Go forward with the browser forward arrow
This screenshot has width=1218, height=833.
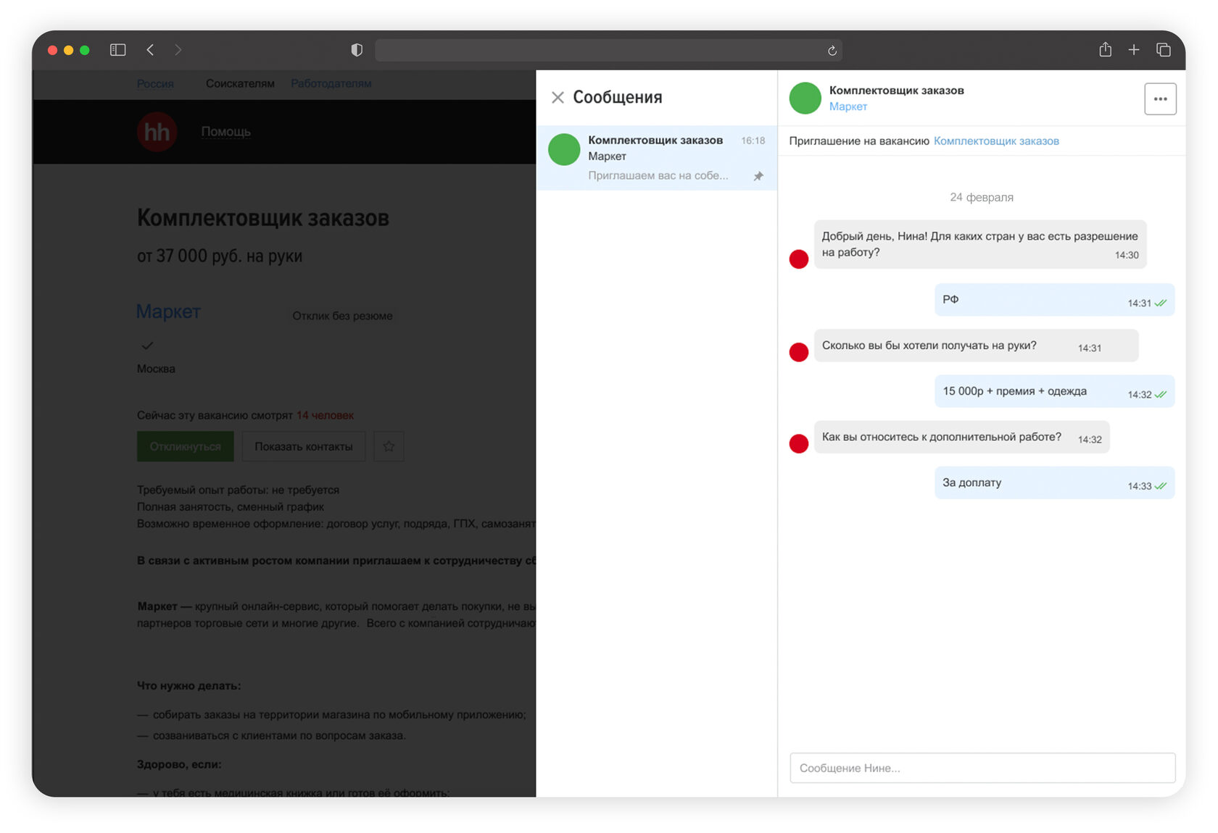pyautogui.click(x=178, y=50)
